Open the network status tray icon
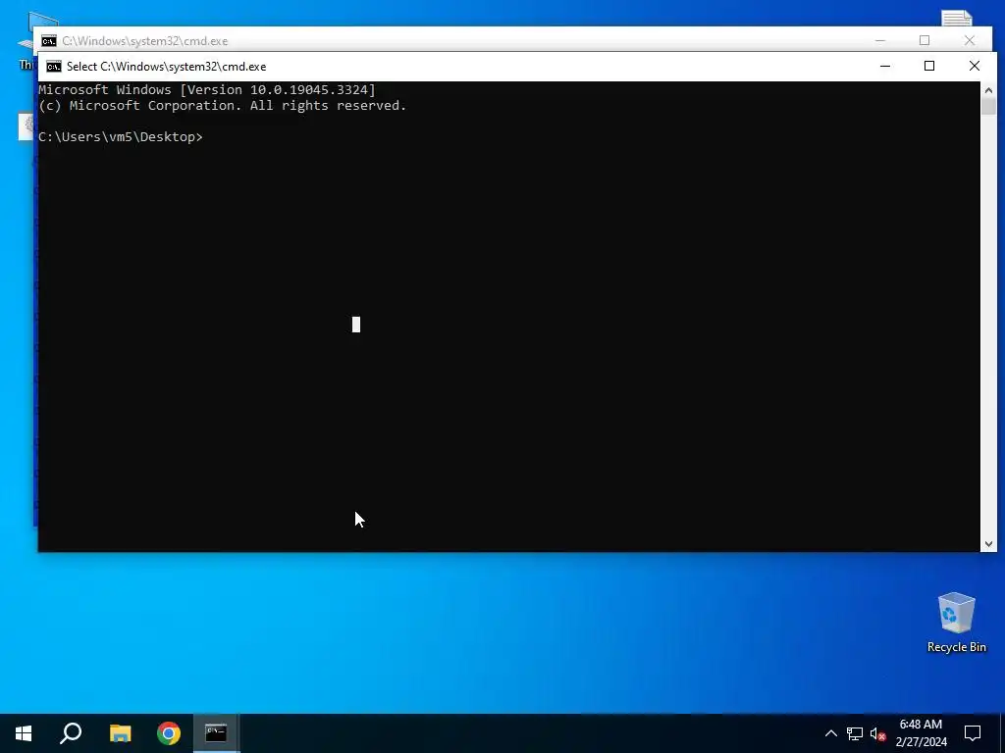1005x753 pixels. tap(855, 733)
